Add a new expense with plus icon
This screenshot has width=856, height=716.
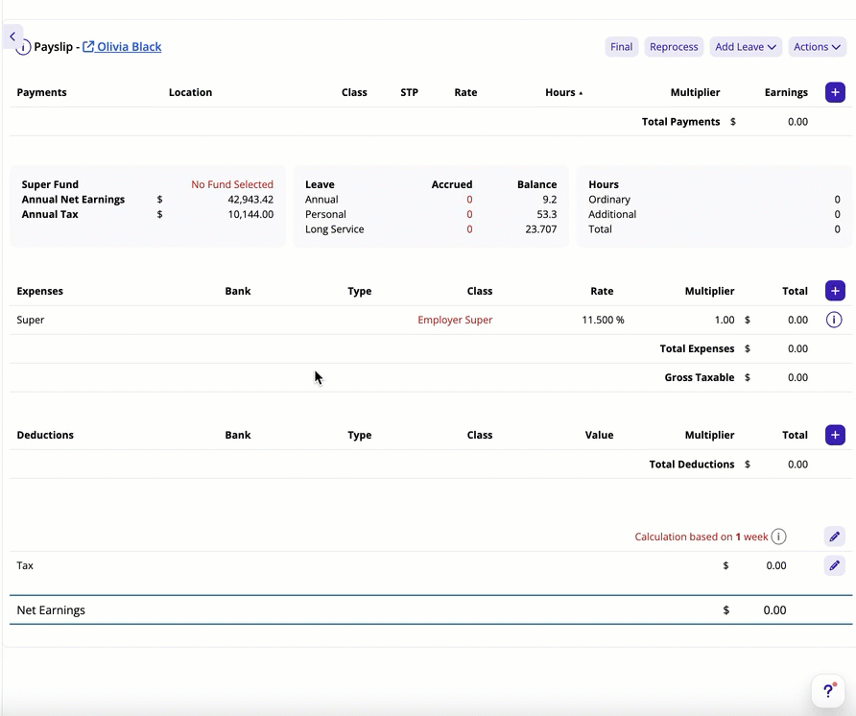pyautogui.click(x=835, y=291)
